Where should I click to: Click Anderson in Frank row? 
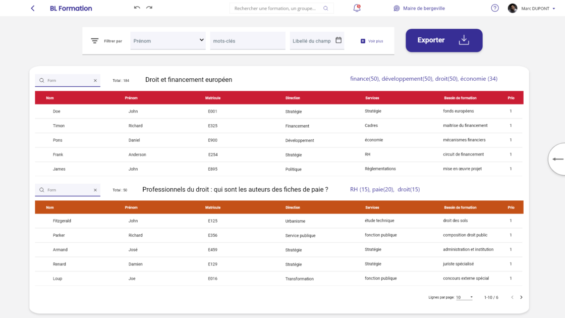point(137,154)
